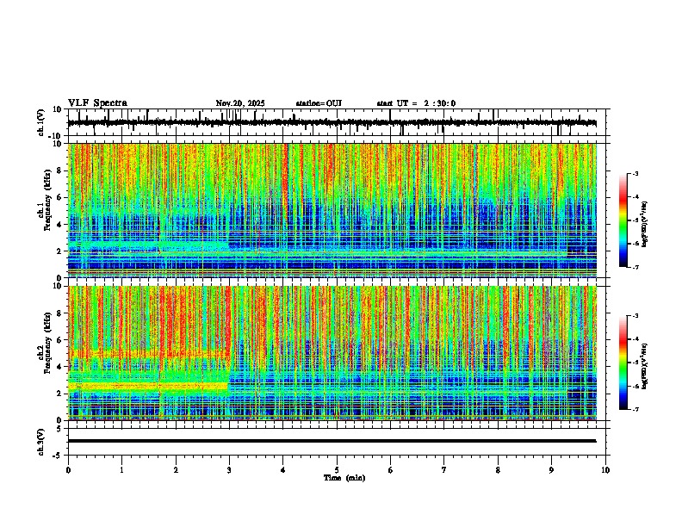
Task: Click the yellow 2–3 kHz band in ch.2 spectrogram
Action: (x=148, y=386)
